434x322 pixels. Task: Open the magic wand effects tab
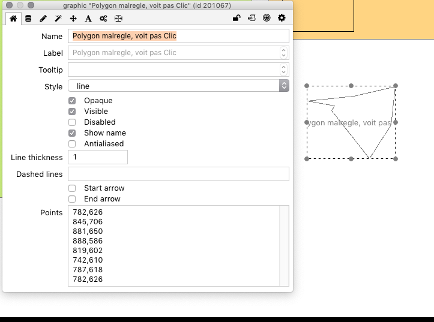point(58,19)
